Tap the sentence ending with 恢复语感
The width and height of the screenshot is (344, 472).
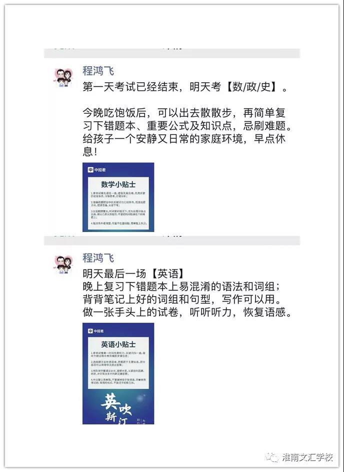coord(187,312)
